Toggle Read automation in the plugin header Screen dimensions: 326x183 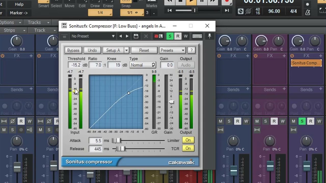pyautogui.click(x=178, y=36)
